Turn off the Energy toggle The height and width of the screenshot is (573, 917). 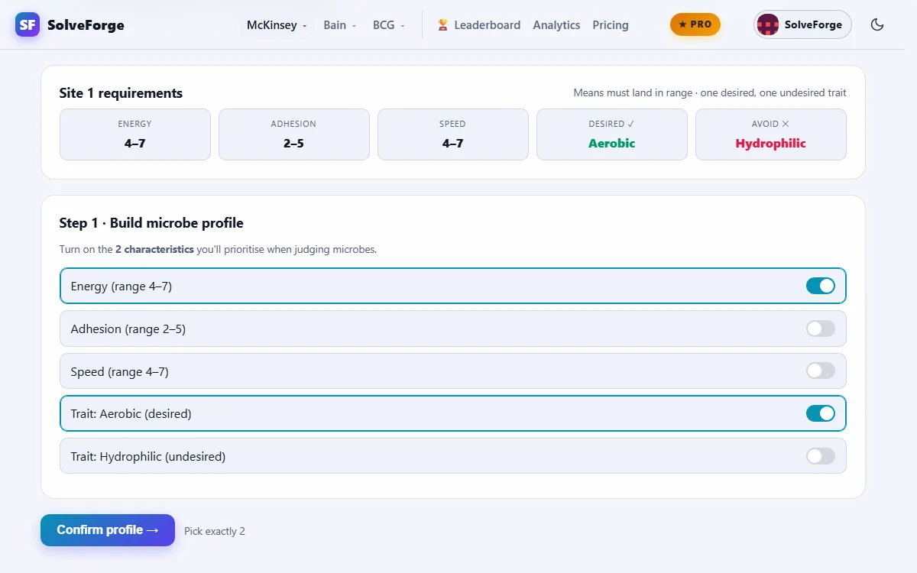(x=821, y=286)
